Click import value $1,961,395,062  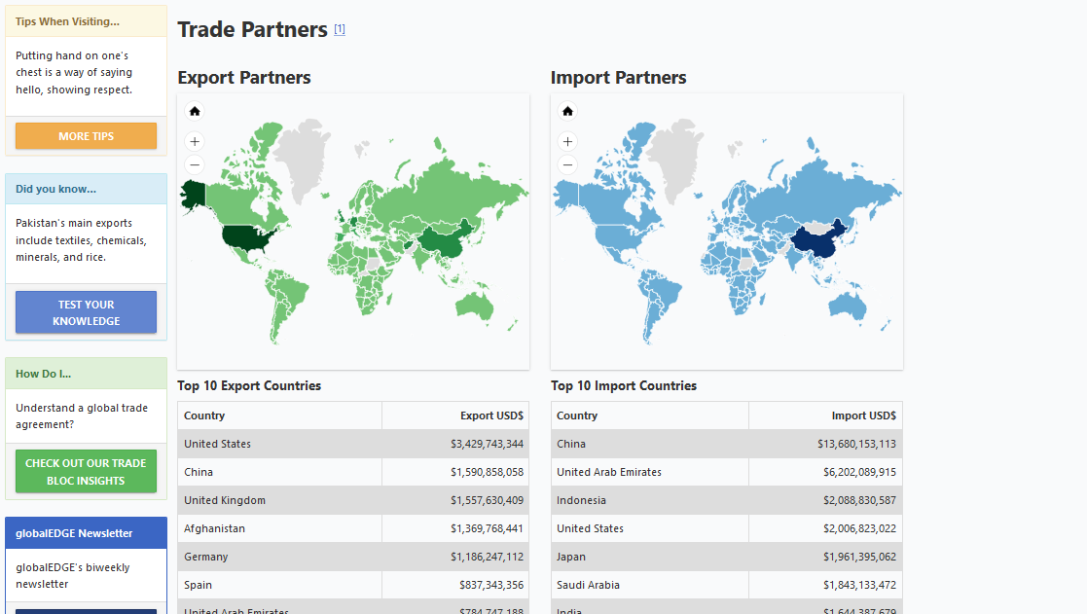[x=859, y=558]
